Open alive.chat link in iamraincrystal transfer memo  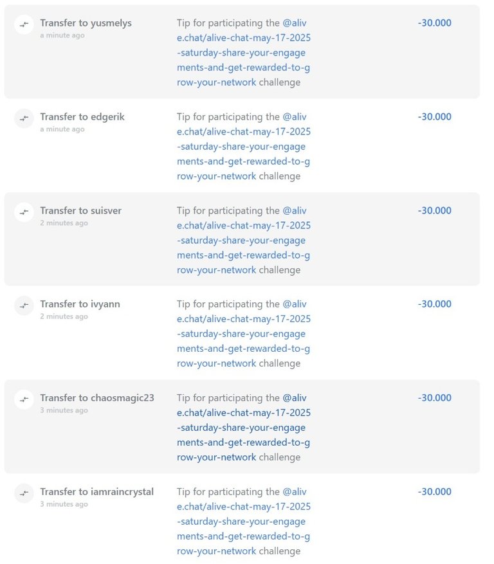244,522
